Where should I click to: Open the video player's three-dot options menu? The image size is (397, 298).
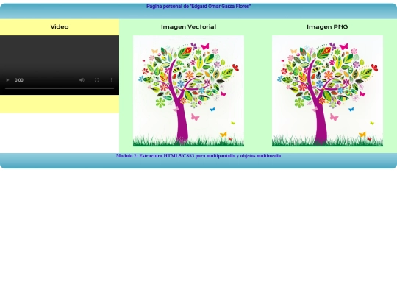[112, 80]
